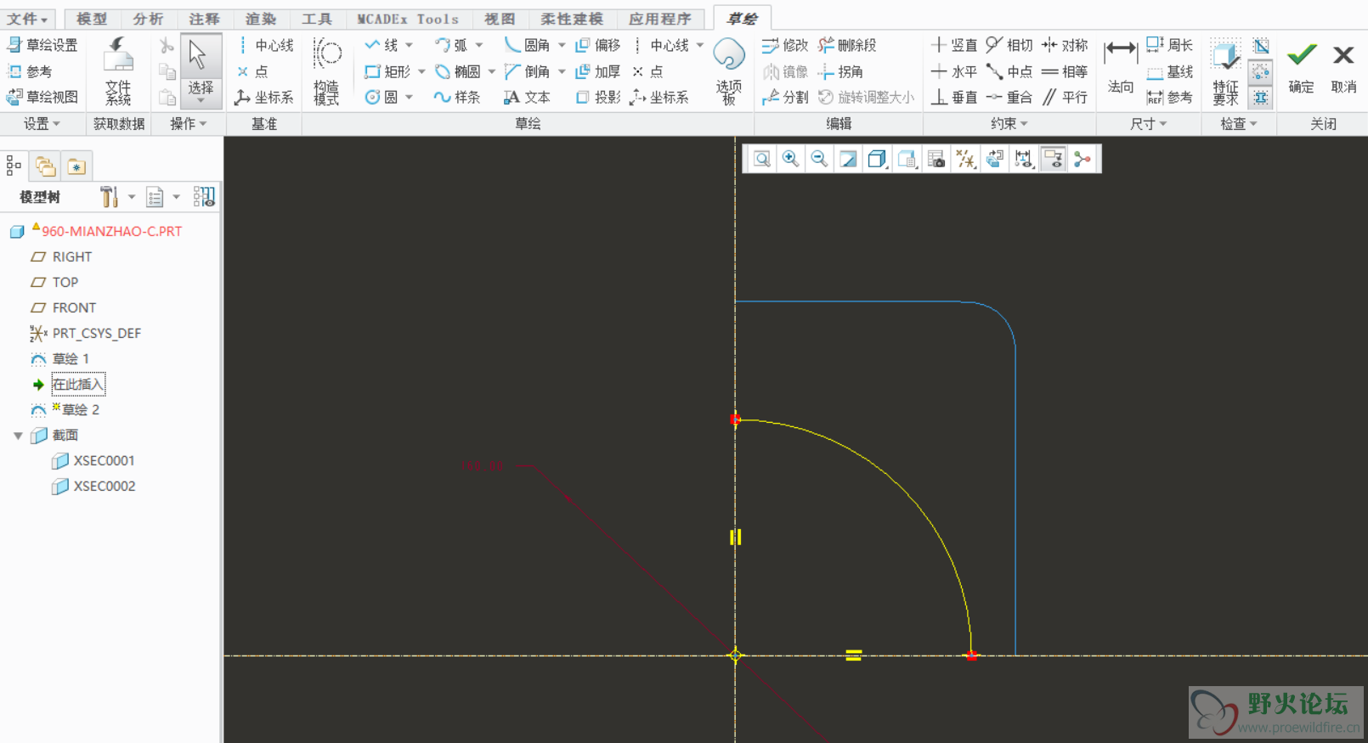
Task: Apply the 对称 symmetric constraint
Action: [x=1065, y=45]
